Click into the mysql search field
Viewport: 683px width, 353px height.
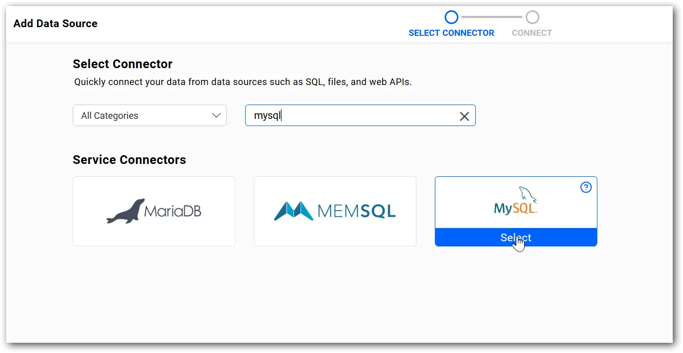tap(354, 116)
